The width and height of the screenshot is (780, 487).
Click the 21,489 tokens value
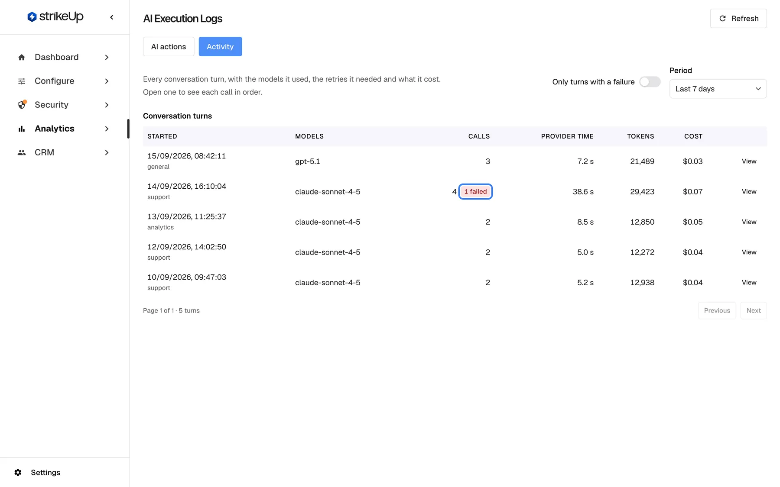pyautogui.click(x=642, y=161)
